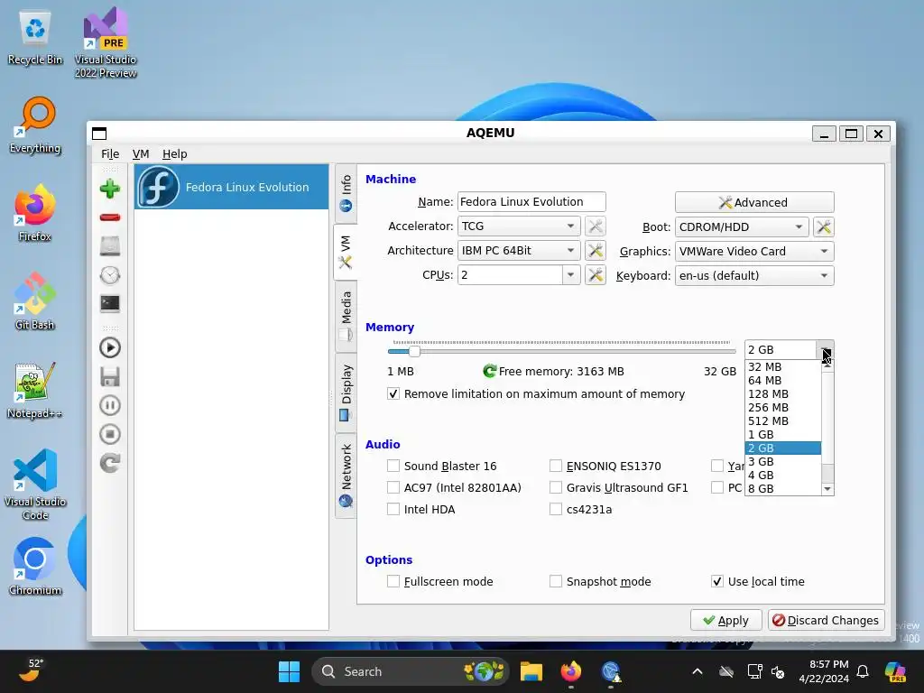
Task: Select 4 GB in memory list
Action: point(782,476)
